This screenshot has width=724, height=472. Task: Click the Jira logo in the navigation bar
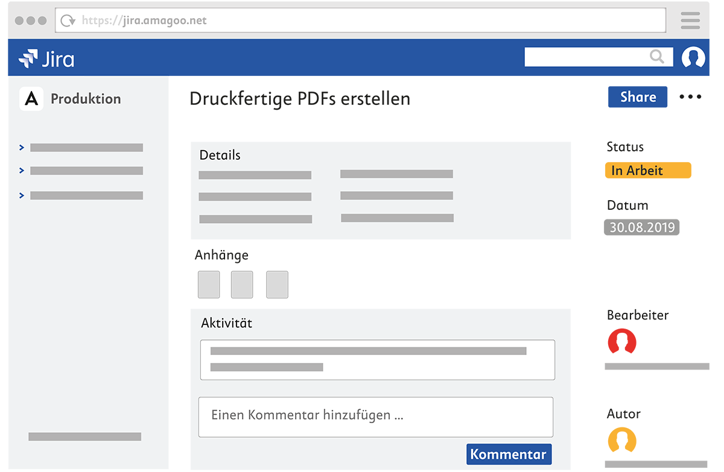tap(46, 58)
